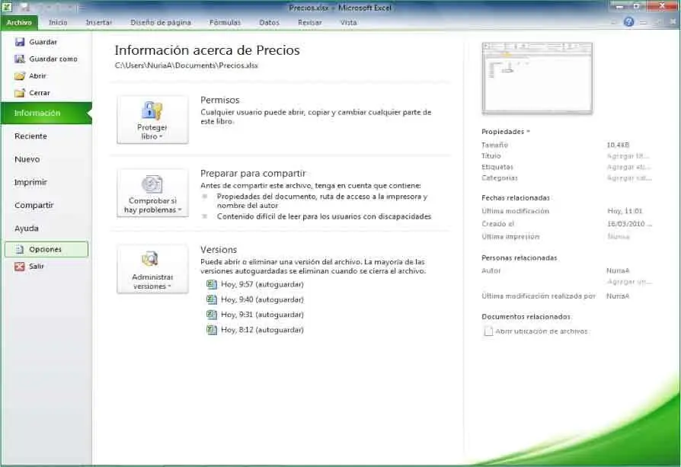Image resolution: width=681 pixels, height=467 pixels.
Task: Click the Opciones page icon
Action: coord(20,249)
